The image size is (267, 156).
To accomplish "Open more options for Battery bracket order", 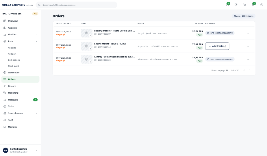I will coord(248,33).
